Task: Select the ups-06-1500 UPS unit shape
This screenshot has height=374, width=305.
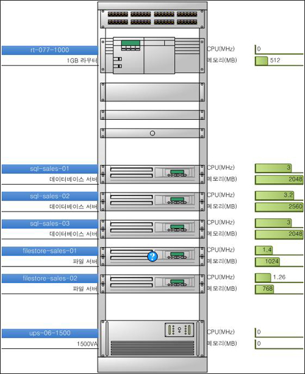Action: click(x=152, y=339)
